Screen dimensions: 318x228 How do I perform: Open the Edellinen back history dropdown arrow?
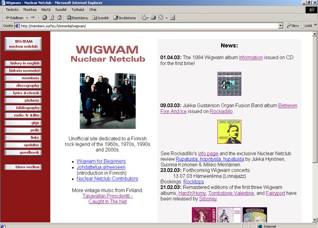(x=27, y=18)
